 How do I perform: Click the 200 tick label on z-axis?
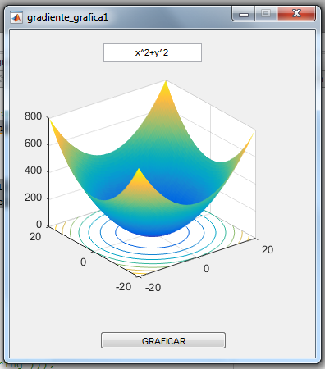click(x=33, y=198)
